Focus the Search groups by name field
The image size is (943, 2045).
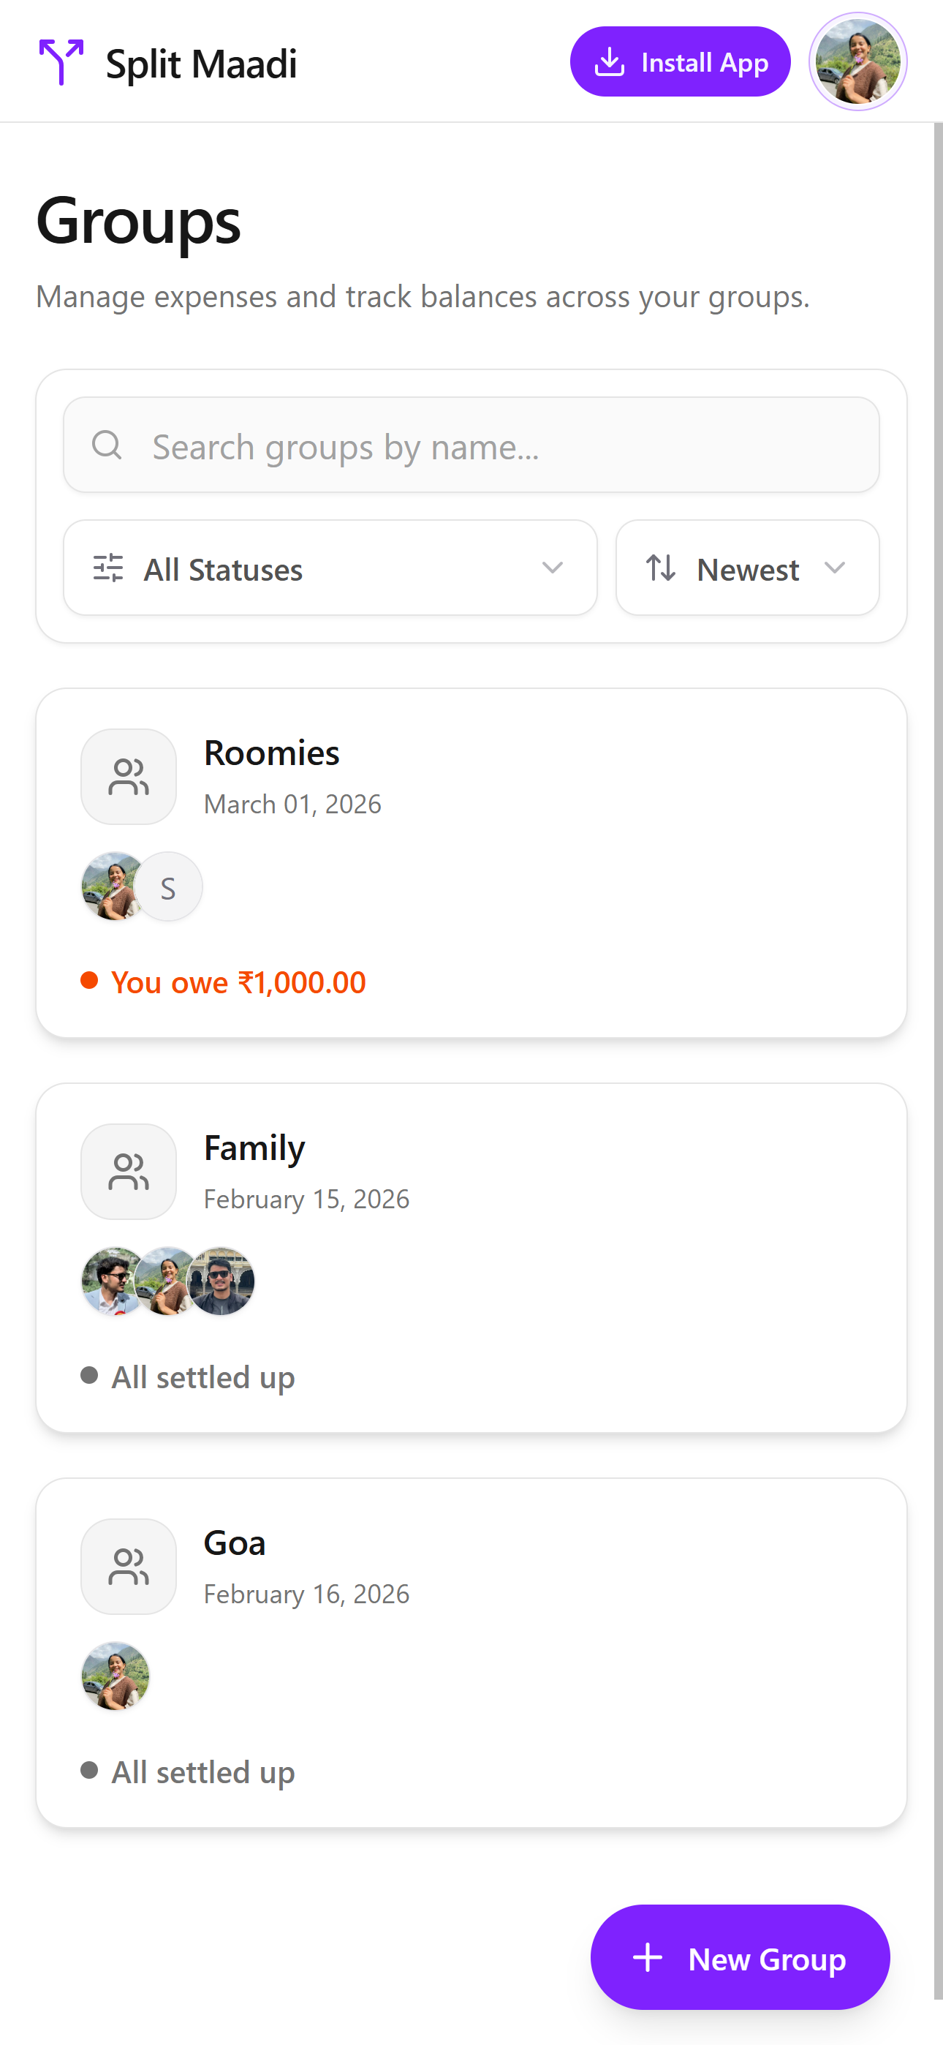click(492, 445)
